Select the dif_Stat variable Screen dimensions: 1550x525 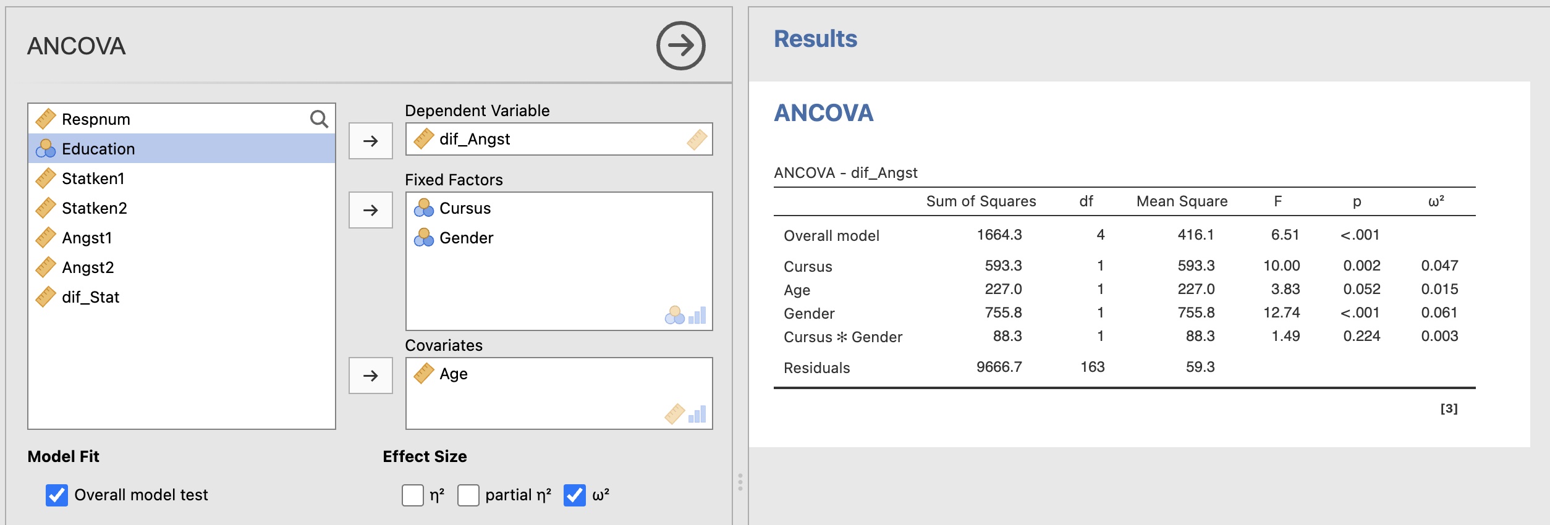[90, 297]
